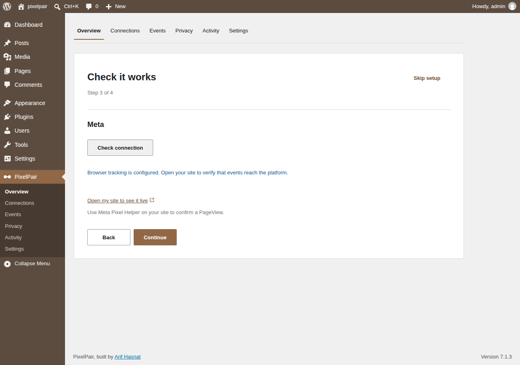Open the pixelpair site home icon
Image resolution: width=520 pixels, height=365 pixels.
21,6
